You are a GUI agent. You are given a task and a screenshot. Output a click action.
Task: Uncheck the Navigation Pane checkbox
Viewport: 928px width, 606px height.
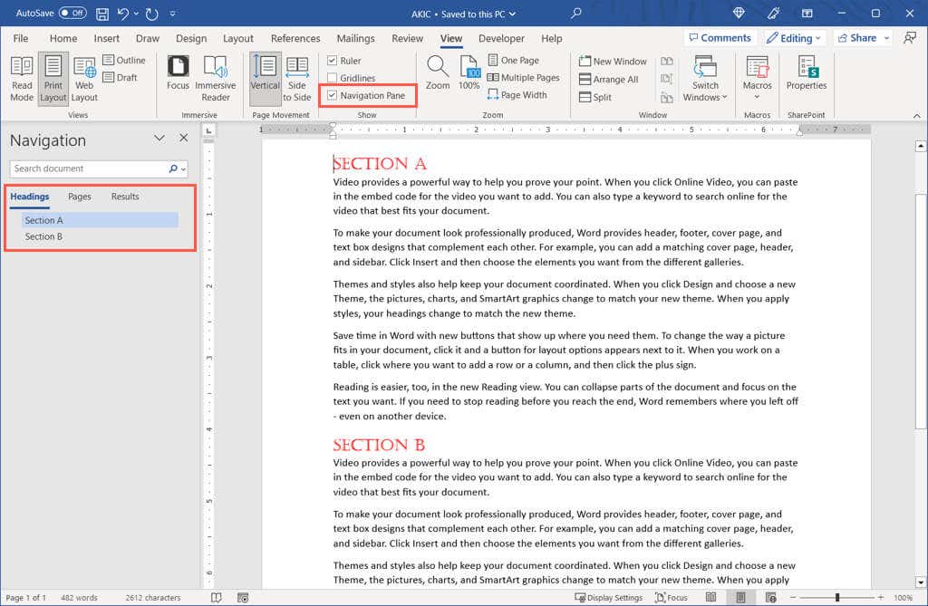click(333, 95)
